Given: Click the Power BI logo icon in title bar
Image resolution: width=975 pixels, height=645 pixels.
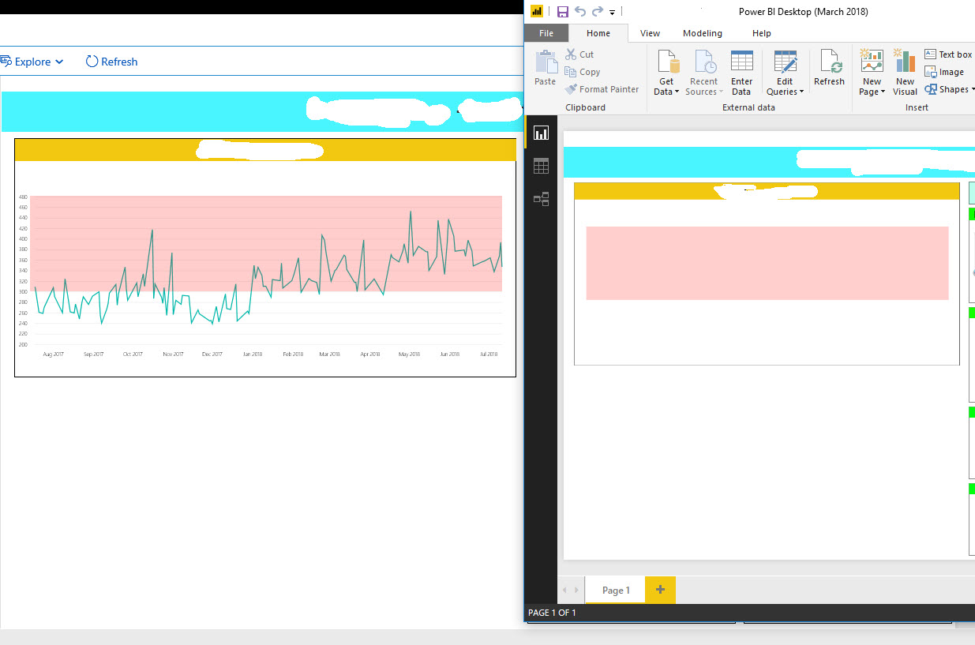Looking at the screenshot, I should pos(537,11).
